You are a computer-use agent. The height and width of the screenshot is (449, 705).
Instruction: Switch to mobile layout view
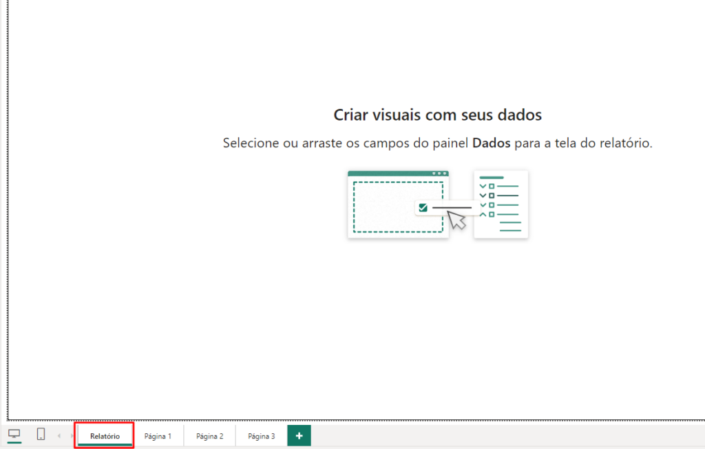pos(41,435)
